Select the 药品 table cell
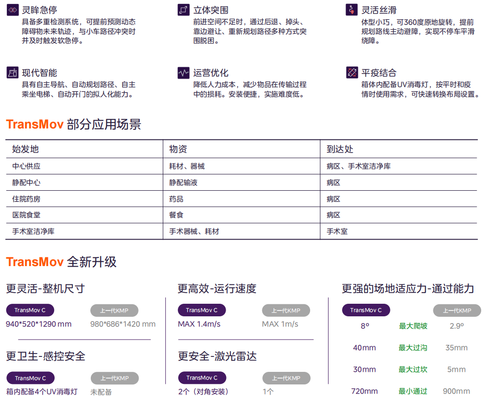 (x=176, y=199)
